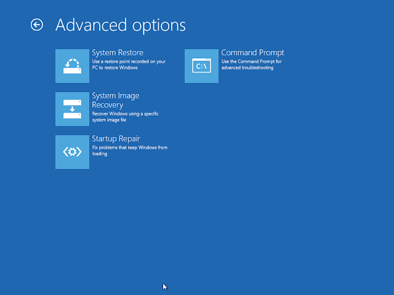Select the System Image Recovery tile icon
This screenshot has height=295, width=394.
[x=73, y=109]
